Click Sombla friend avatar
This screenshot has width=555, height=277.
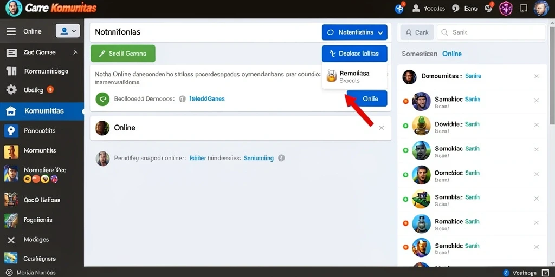(x=421, y=199)
